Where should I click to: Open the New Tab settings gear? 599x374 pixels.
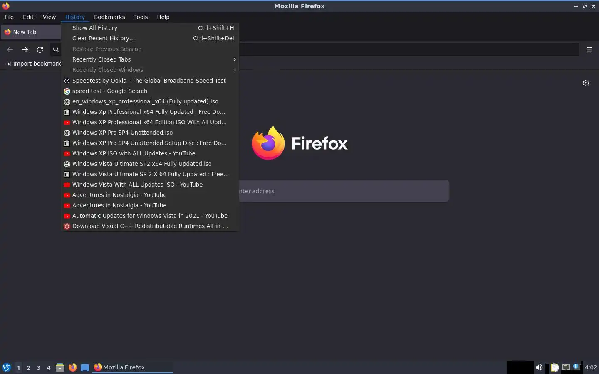pyautogui.click(x=586, y=83)
